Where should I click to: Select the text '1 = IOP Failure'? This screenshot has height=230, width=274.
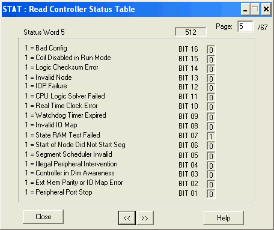(x=46, y=86)
